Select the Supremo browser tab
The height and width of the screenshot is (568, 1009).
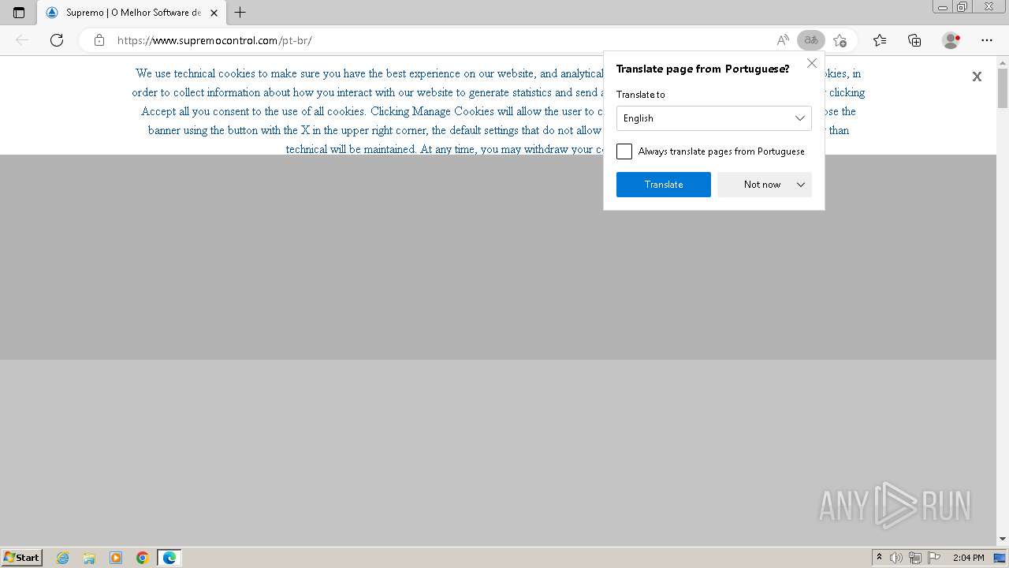131,13
